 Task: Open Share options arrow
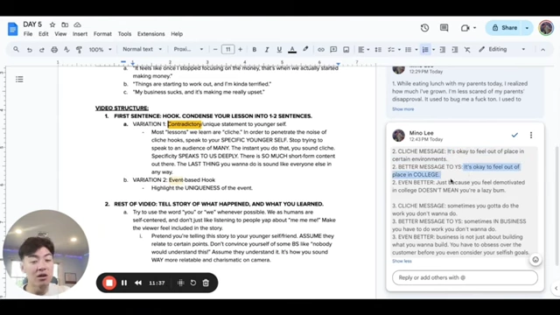click(527, 28)
